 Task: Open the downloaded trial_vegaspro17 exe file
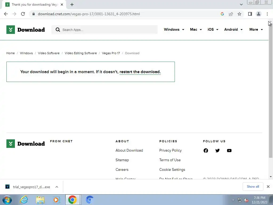point(28,187)
